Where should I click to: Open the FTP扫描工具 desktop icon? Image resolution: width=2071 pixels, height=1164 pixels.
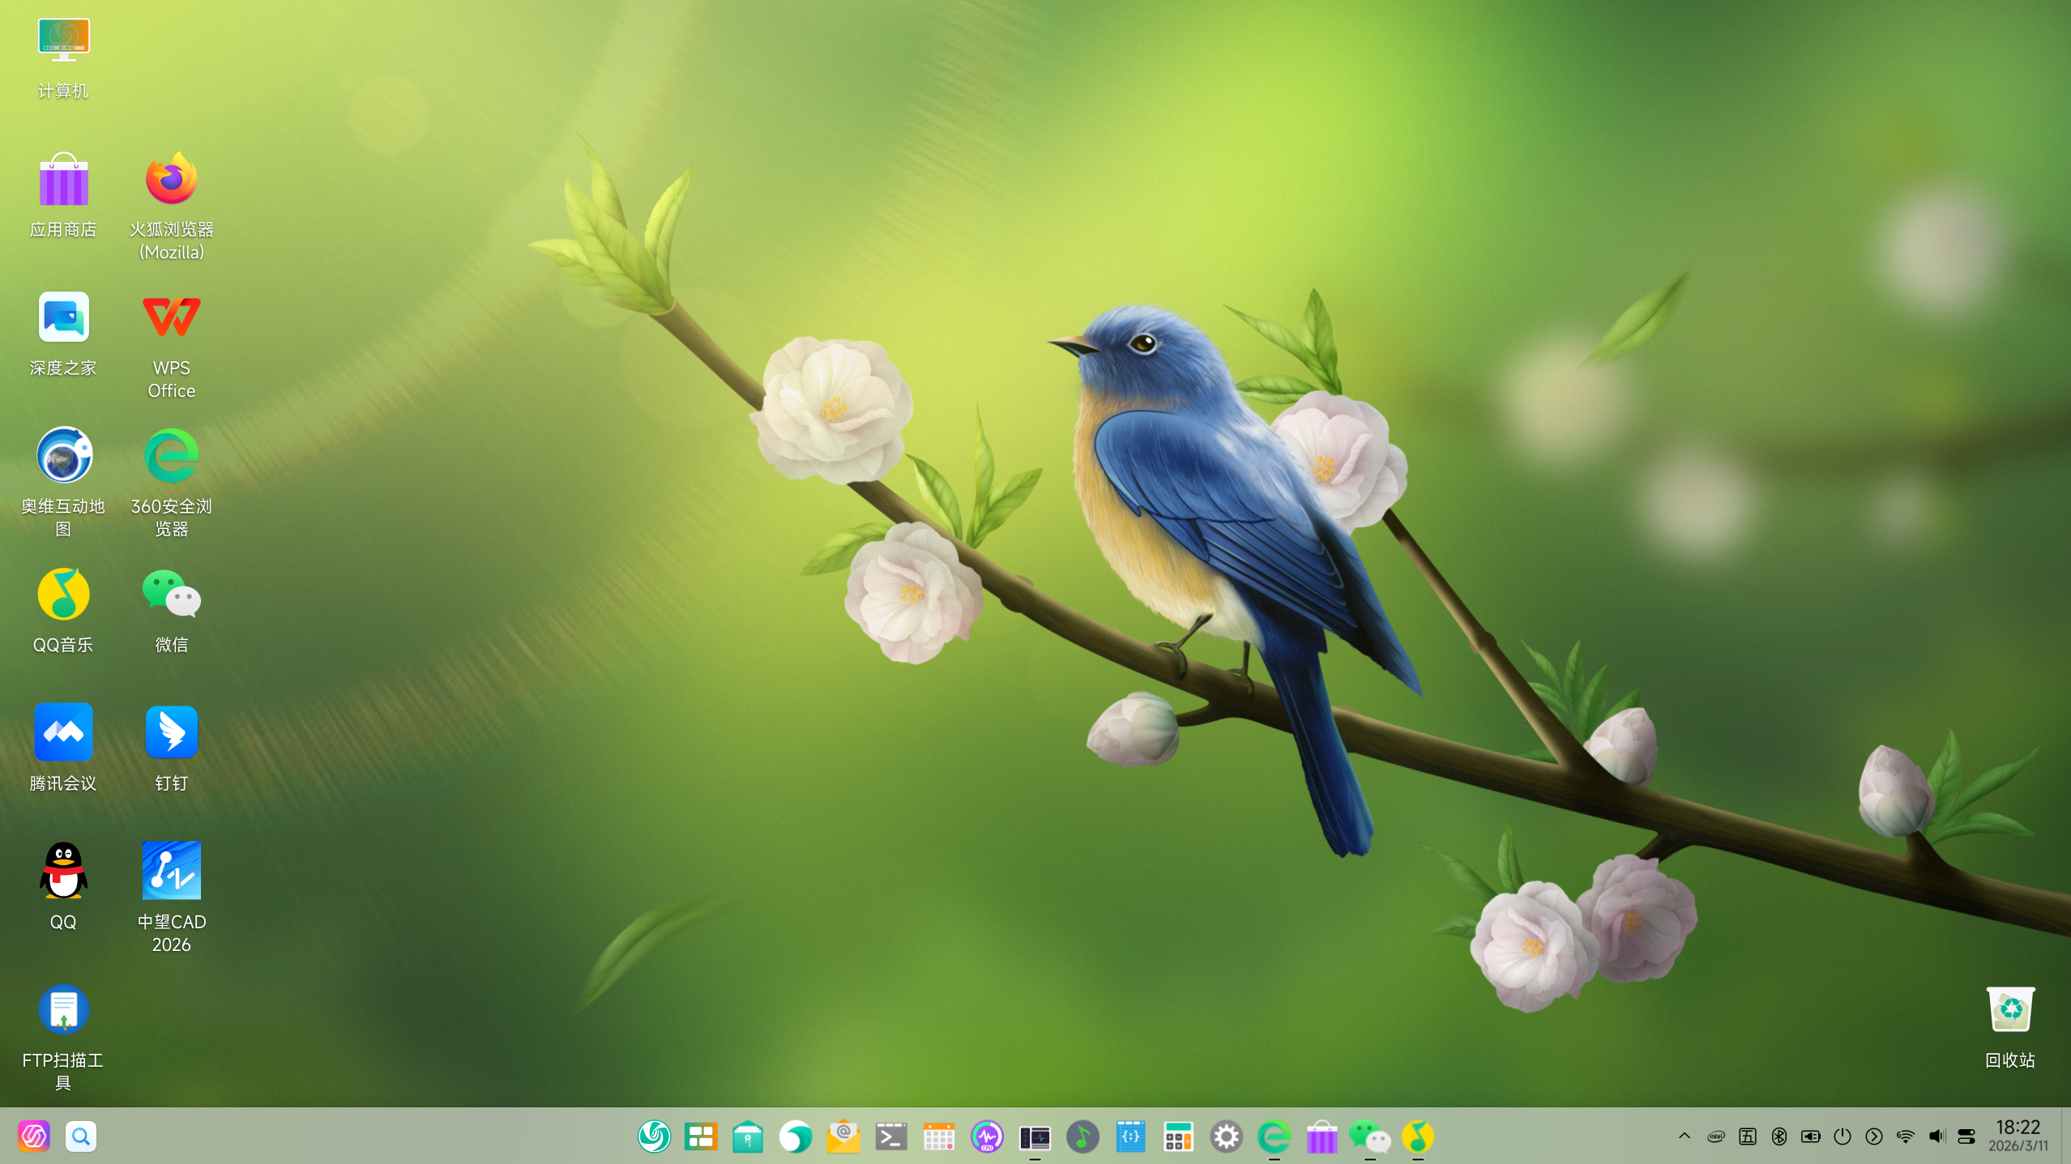[x=63, y=1010]
